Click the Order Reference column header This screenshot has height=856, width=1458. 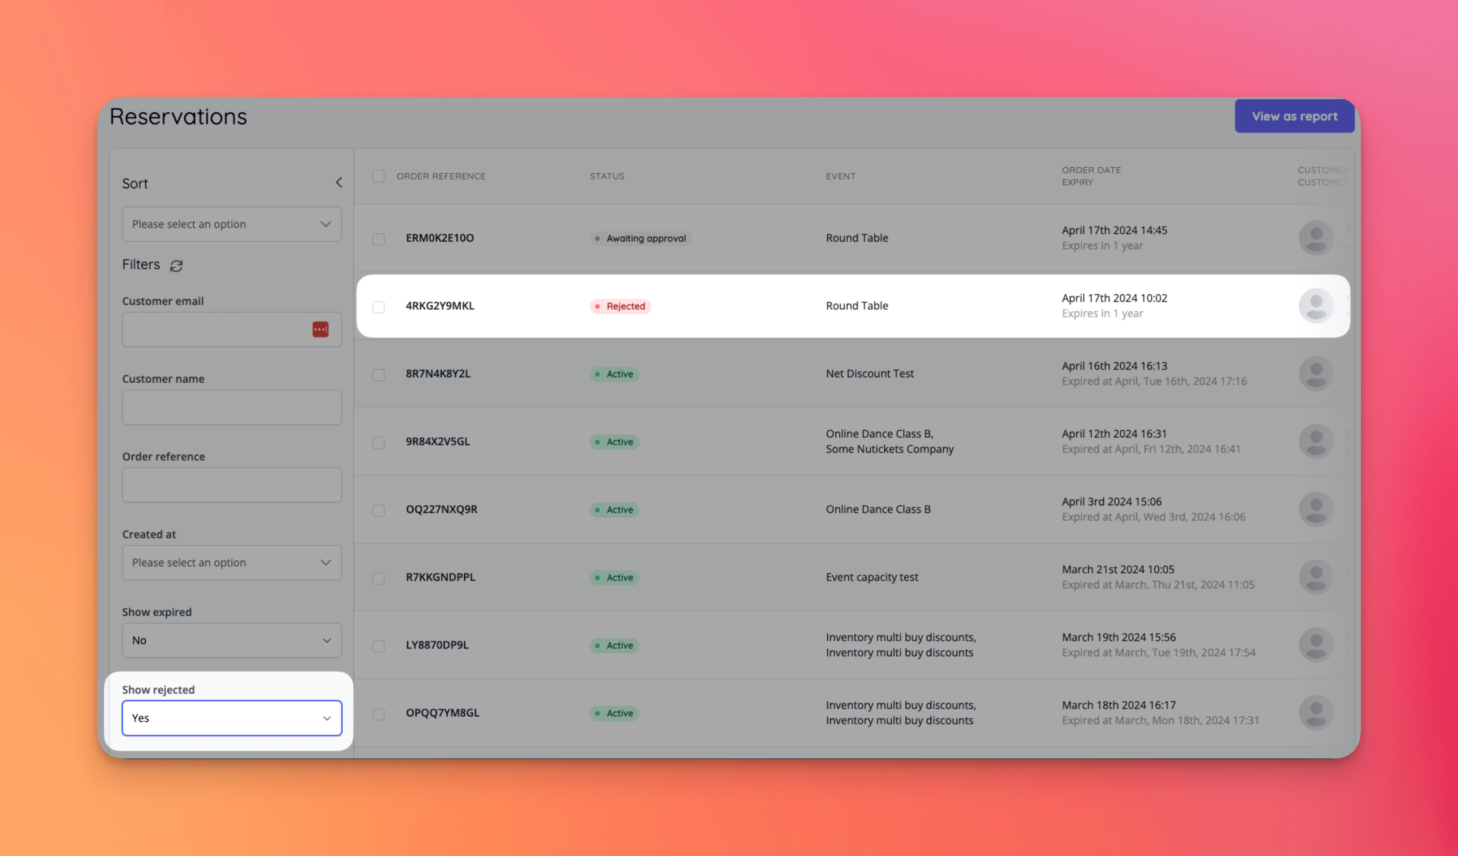click(441, 176)
